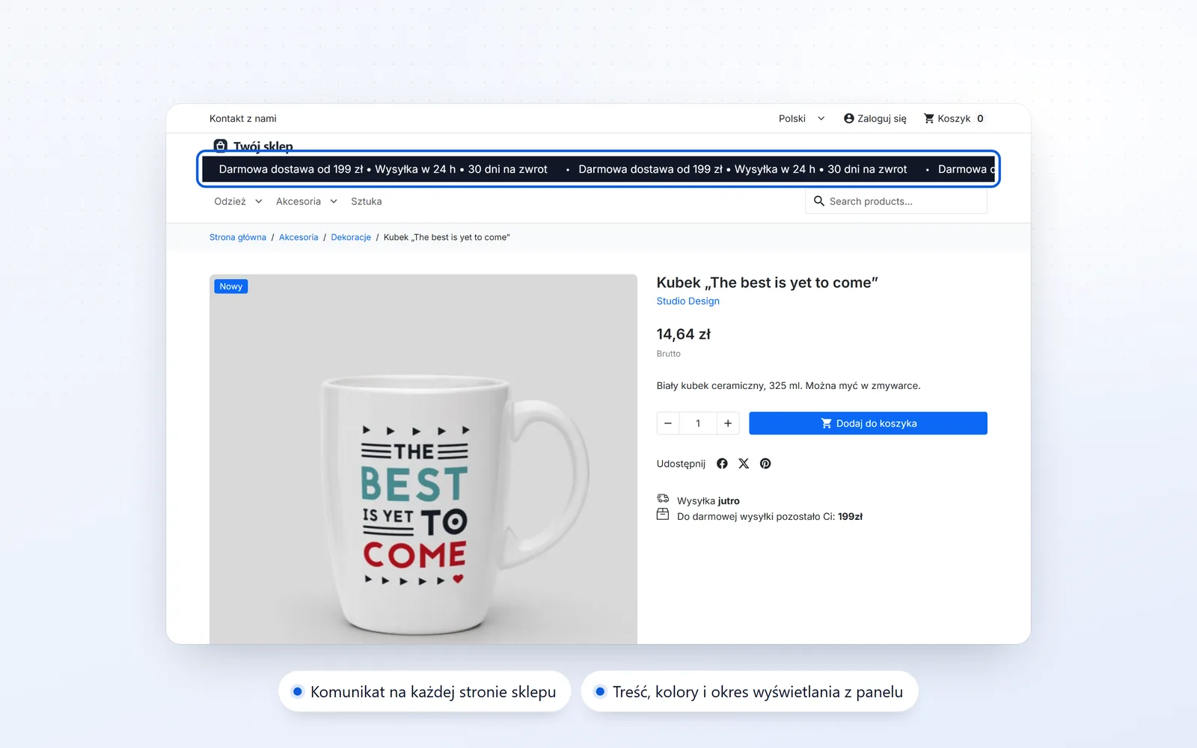Share product on Pinterest icon

point(765,464)
